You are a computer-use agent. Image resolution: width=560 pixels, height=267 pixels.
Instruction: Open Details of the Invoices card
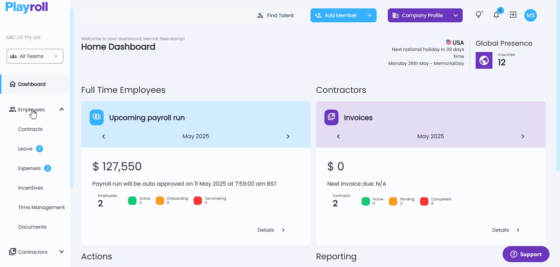coord(506,230)
